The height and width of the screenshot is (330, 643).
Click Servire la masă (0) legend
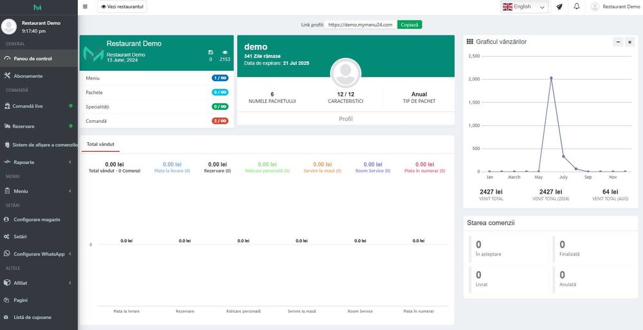(x=322, y=170)
